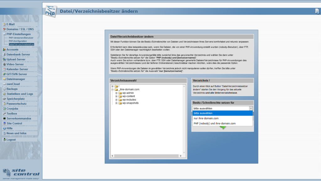Expand the wp-admin folder node
The image size is (321, 181).
click(116, 93)
